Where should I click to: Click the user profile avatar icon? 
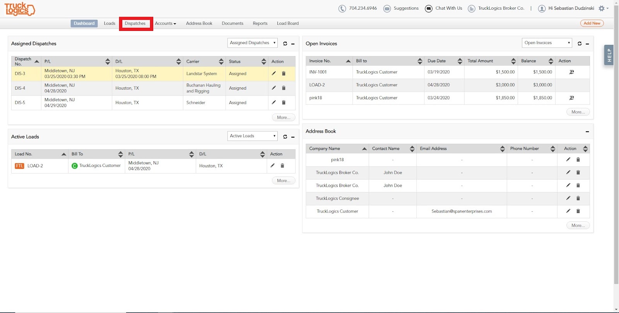542,9
